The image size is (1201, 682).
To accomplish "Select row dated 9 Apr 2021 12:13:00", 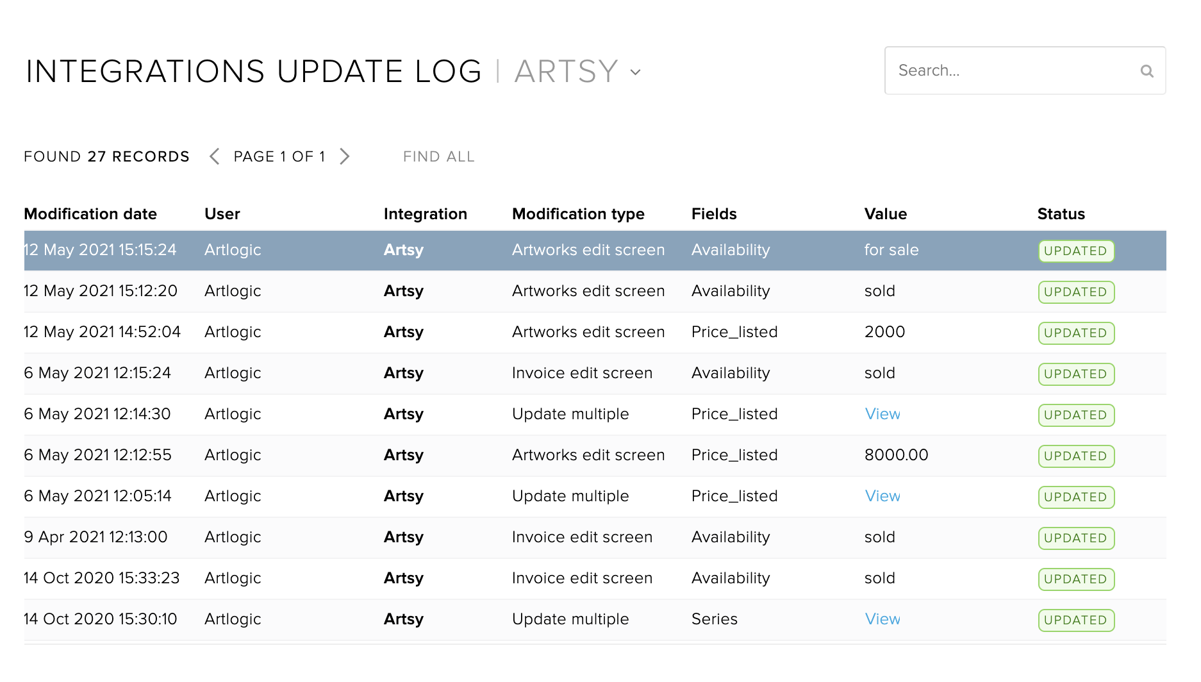I will tap(595, 537).
